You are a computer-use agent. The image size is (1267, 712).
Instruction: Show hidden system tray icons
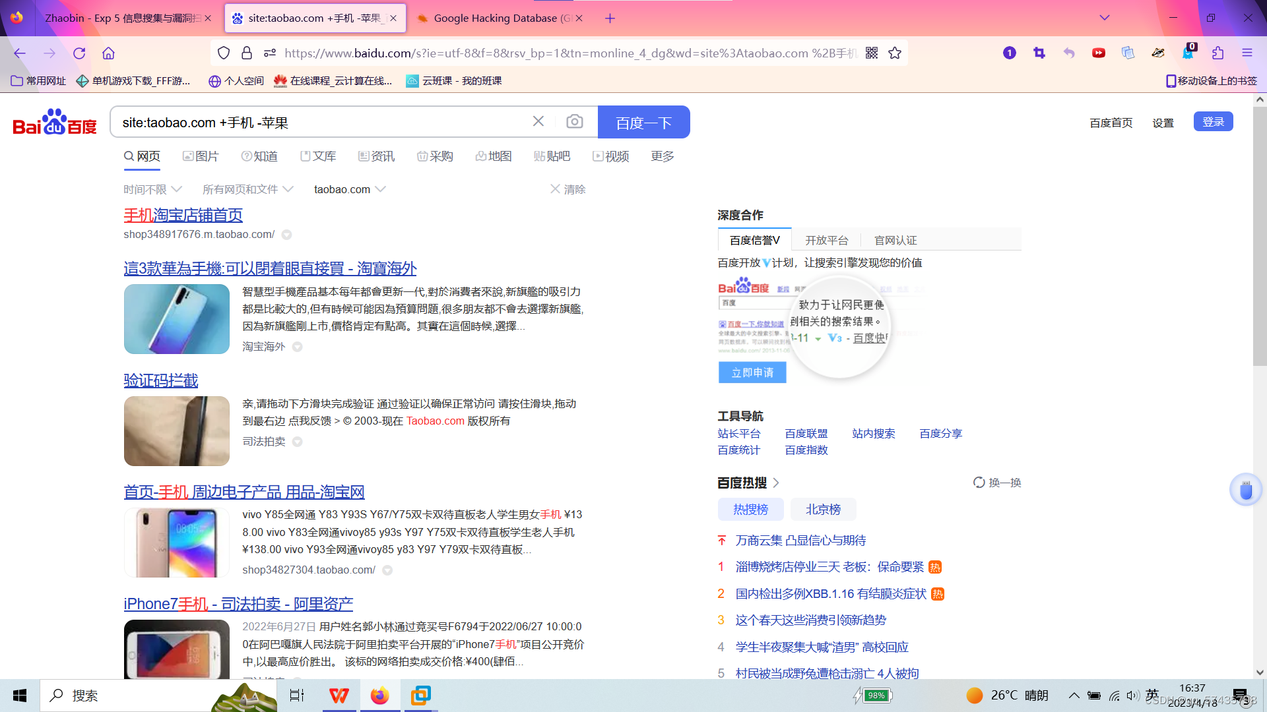[x=1074, y=696]
